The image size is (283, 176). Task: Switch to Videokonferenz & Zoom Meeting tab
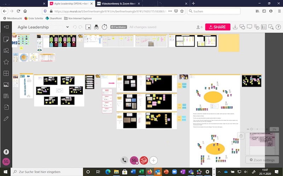(117, 3)
